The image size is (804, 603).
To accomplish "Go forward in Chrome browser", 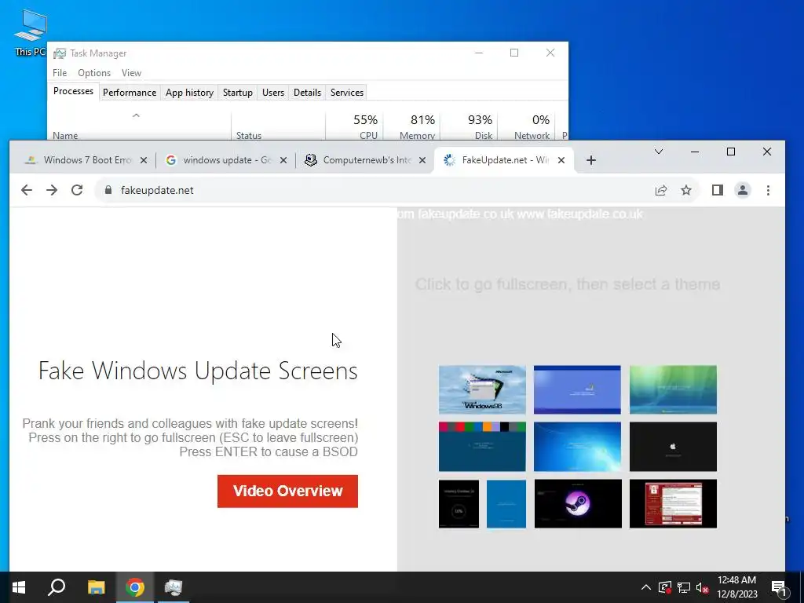I will 52,190.
